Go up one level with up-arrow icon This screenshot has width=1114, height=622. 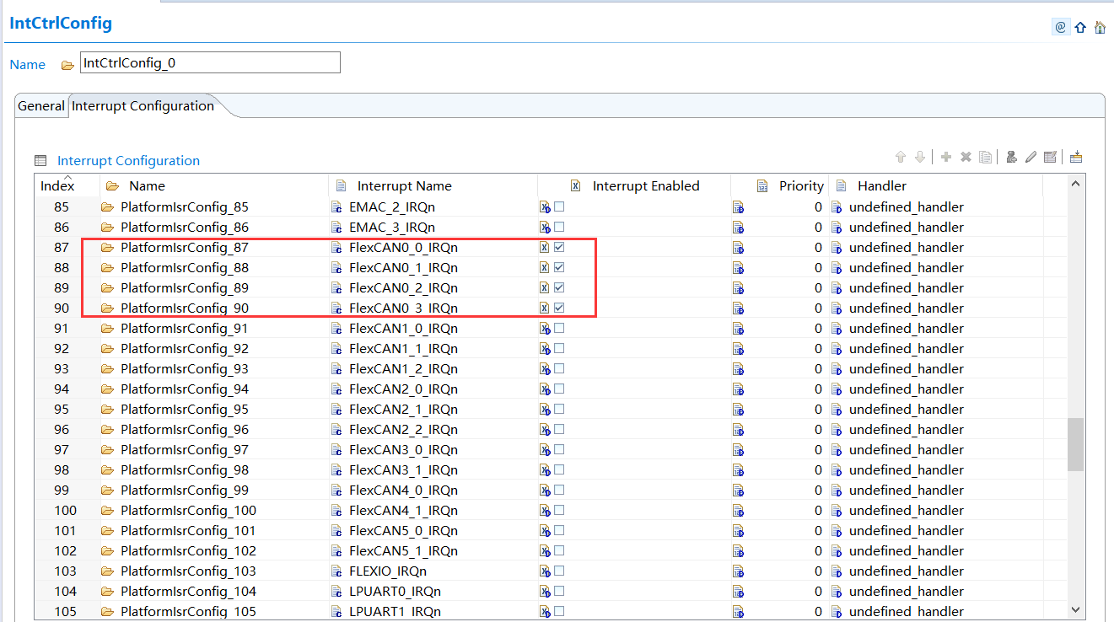pos(1080,27)
